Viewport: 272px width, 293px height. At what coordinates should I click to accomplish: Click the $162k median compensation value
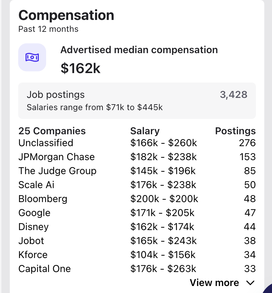tap(80, 69)
